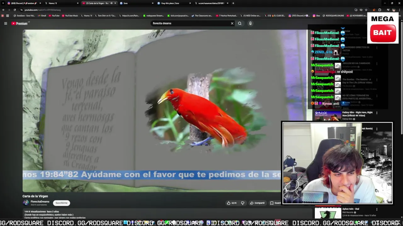403x226 pixels.
Task: Open the SoraSave bookmark
Action: [24, 15]
